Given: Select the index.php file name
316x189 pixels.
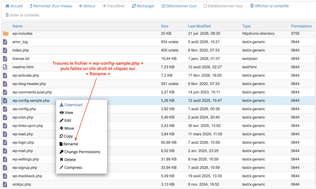Looking at the screenshot, I should (21, 50).
